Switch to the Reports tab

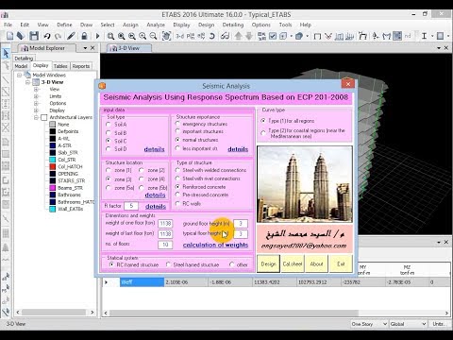[81, 66]
